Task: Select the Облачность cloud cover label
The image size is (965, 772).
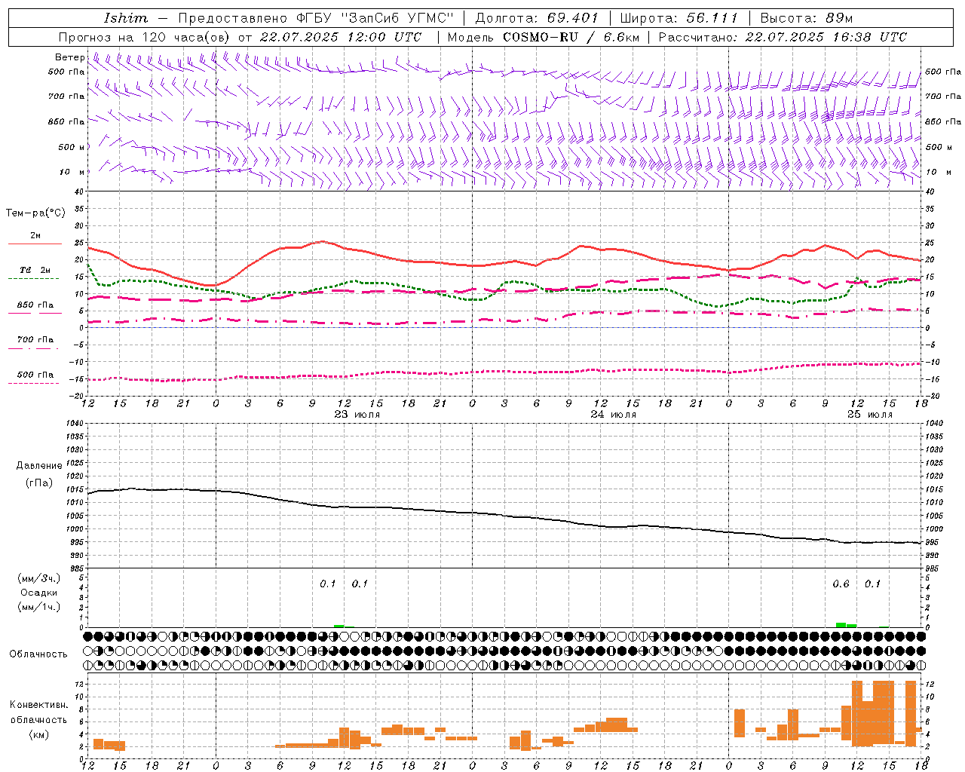Action: [38, 654]
